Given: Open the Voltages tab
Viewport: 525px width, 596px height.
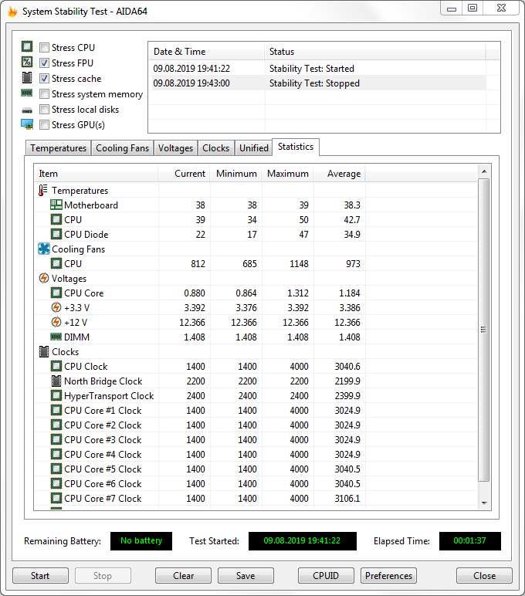Looking at the screenshot, I should (175, 148).
